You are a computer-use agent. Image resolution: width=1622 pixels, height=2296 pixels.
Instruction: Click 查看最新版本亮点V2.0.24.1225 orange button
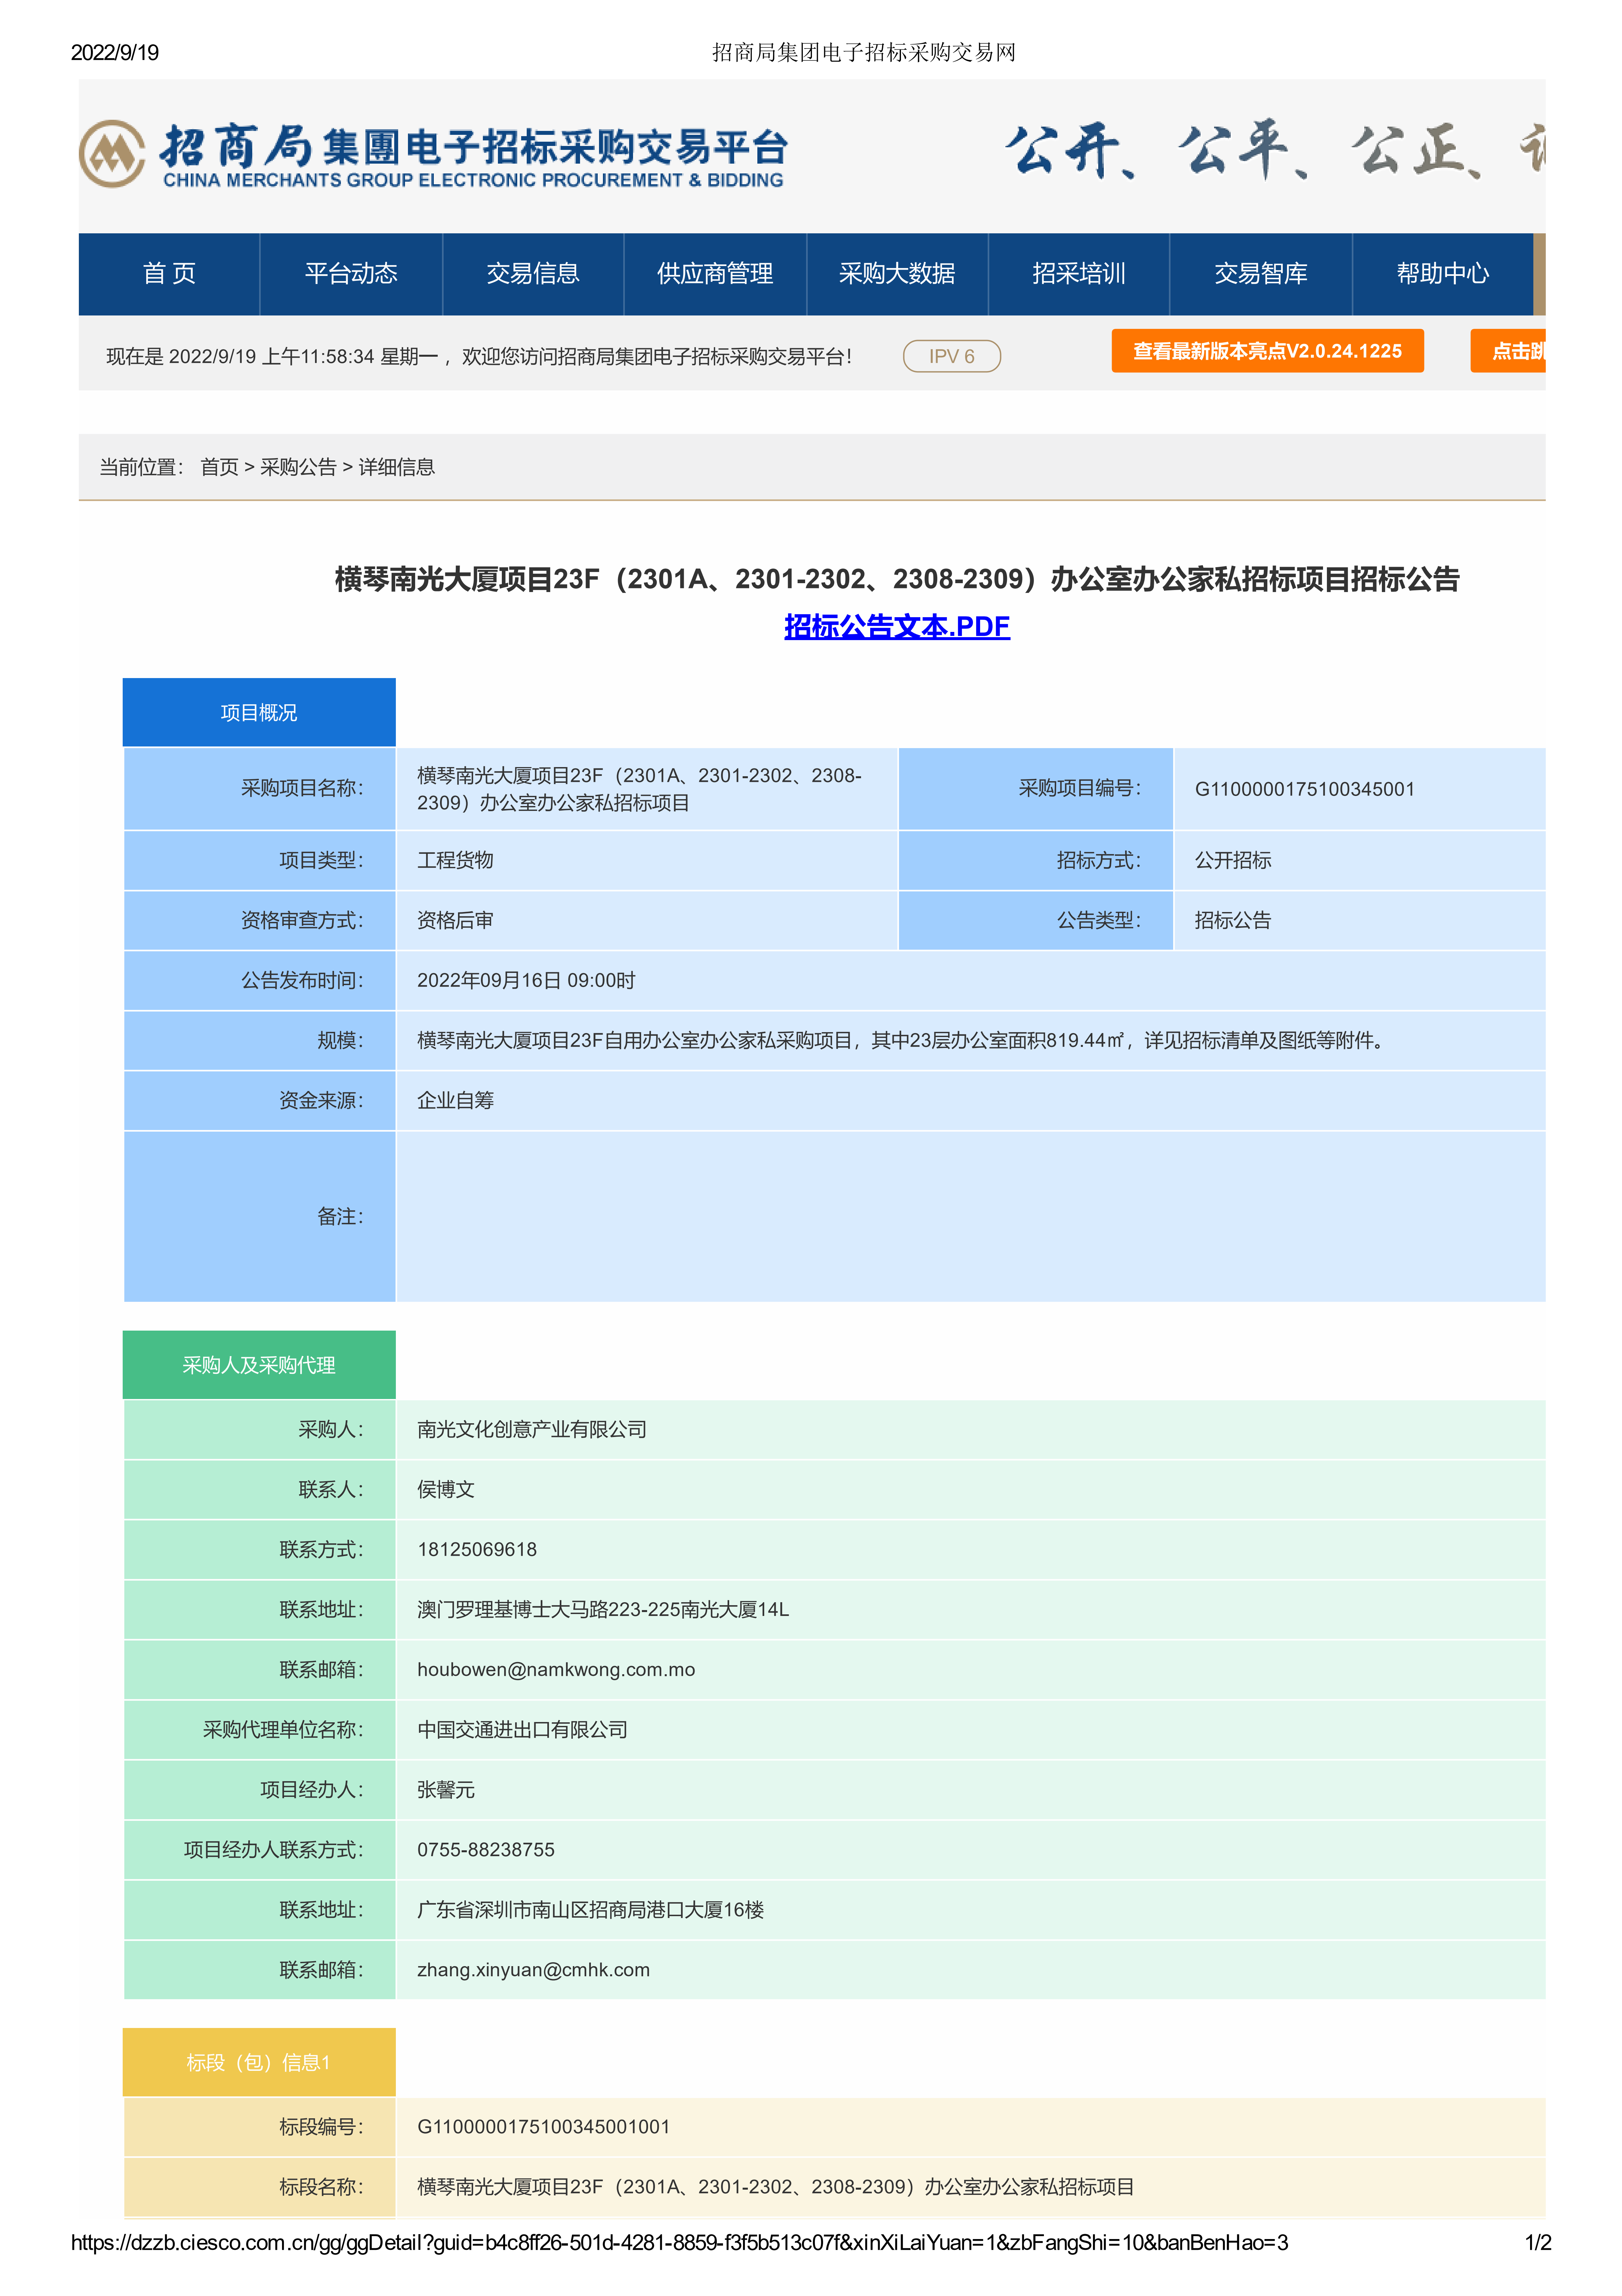pos(1267,351)
